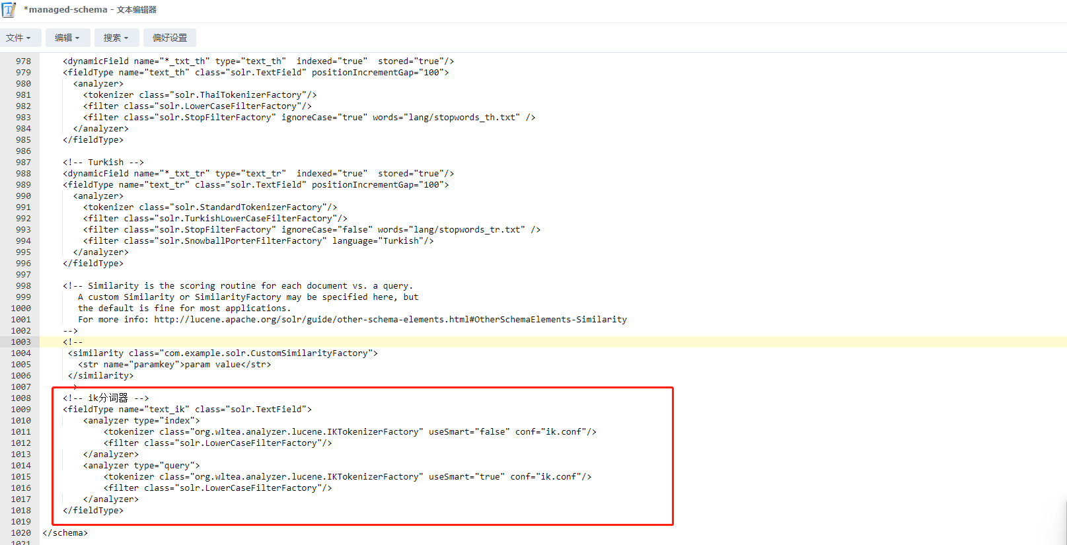Open 偏好设置 preferences
This screenshot has width=1067, height=545.
pos(170,38)
